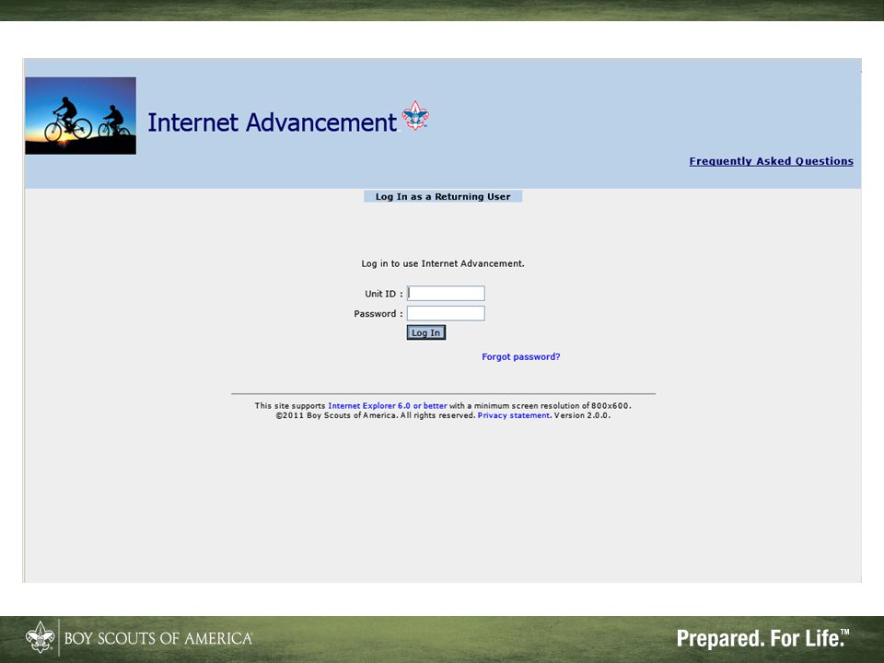The width and height of the screenshot is (884, 663).
Task: Select the Log In as a Returning User heading
Action: pyautogui.click(x=443, y=197)
